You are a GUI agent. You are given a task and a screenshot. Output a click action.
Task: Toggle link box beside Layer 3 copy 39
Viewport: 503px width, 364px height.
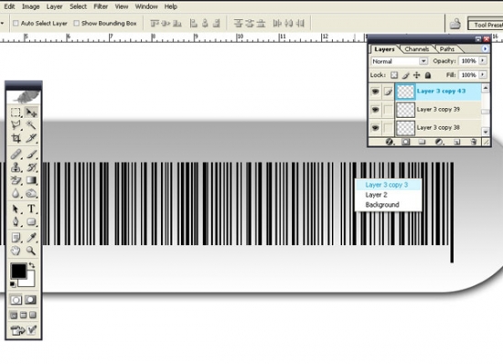388,110
